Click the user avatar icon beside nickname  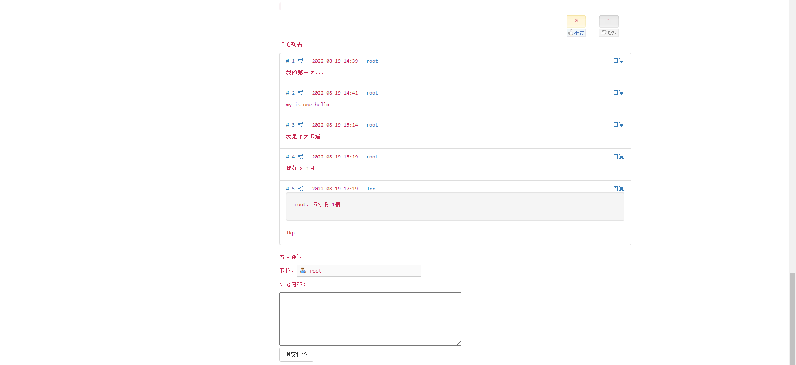tap(303, 270)
